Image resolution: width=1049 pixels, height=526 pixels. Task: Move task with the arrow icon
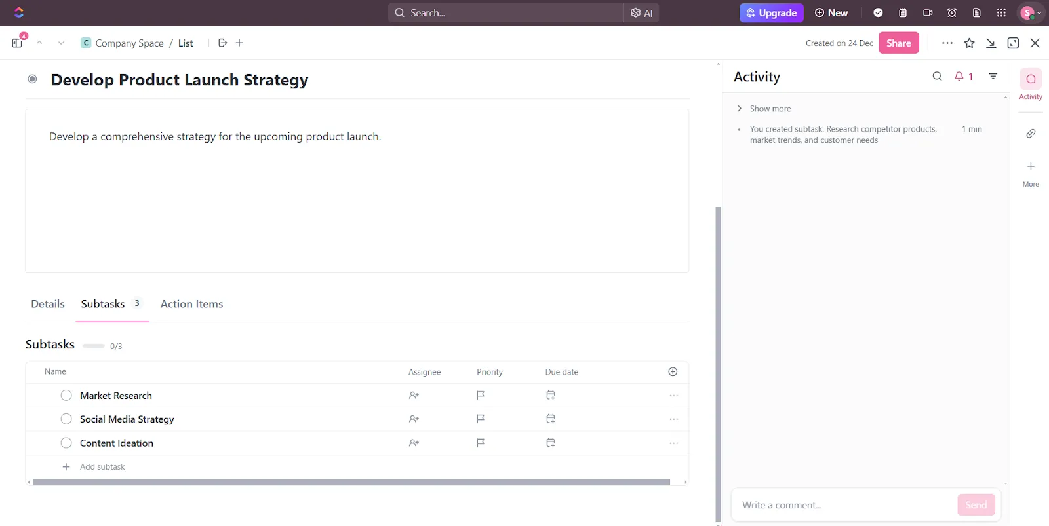(x=222, y=43)
